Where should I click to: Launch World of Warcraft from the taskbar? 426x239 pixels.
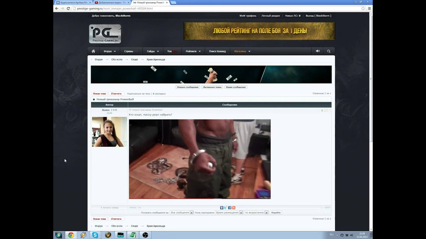point(108,235)
